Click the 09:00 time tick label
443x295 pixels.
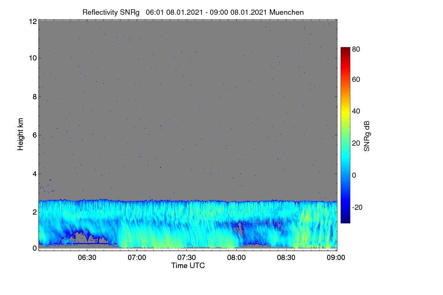click(x=337, y=258)
